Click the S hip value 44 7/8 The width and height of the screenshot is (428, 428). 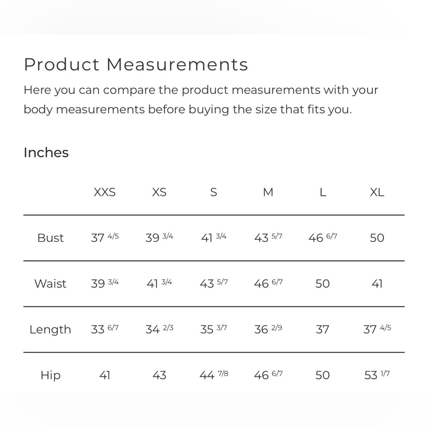point(214,375)
